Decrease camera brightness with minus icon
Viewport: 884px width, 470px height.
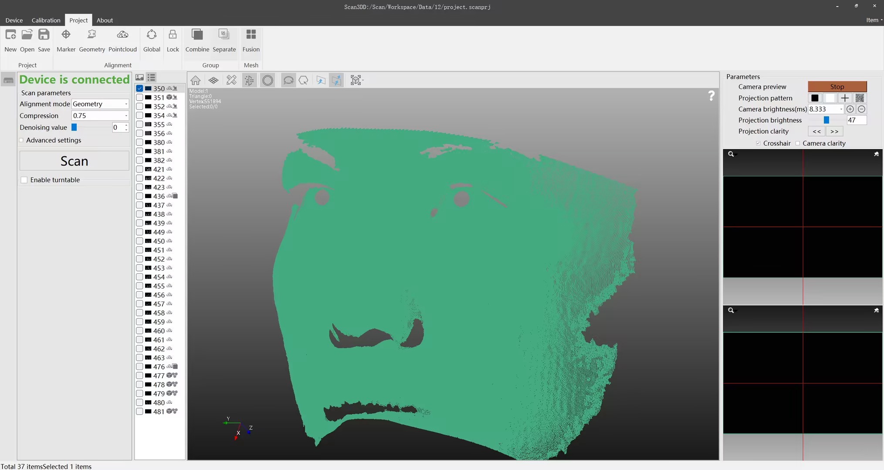click(x=861, y=109)
